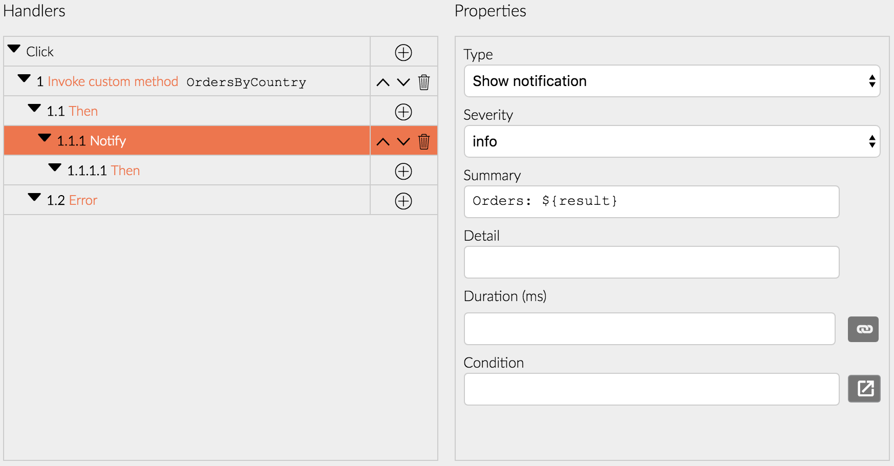This screenshot has width=894, height=466.
Task: Click the Detail input field
Action: (x=651, y=262)
